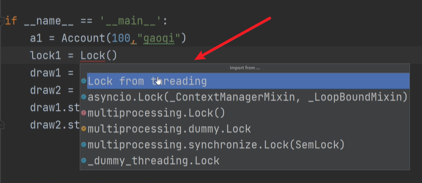Select _dummy_threading.Lock import option

248,161
